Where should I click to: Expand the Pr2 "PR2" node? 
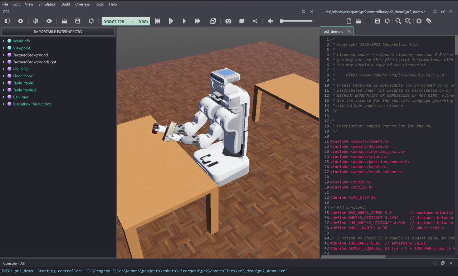tap(4, 69)
